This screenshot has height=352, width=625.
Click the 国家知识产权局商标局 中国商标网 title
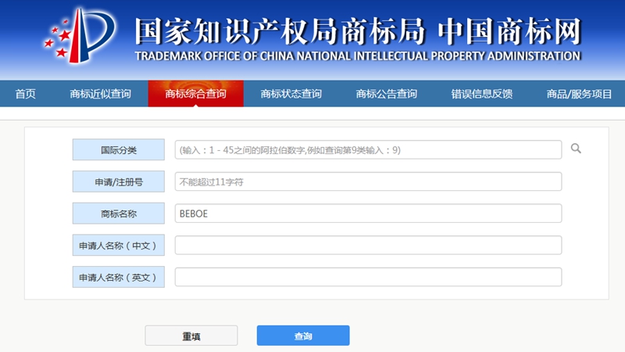click(x=358, y=31)
